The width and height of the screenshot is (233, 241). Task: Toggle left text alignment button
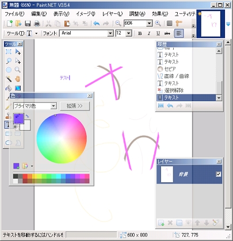click(x=179, y=33)
